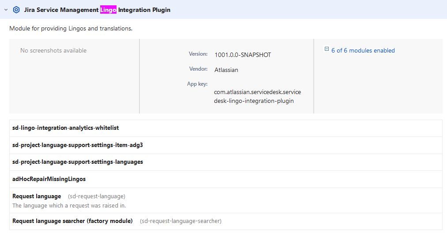Click the Version: label

coord(198,54)
